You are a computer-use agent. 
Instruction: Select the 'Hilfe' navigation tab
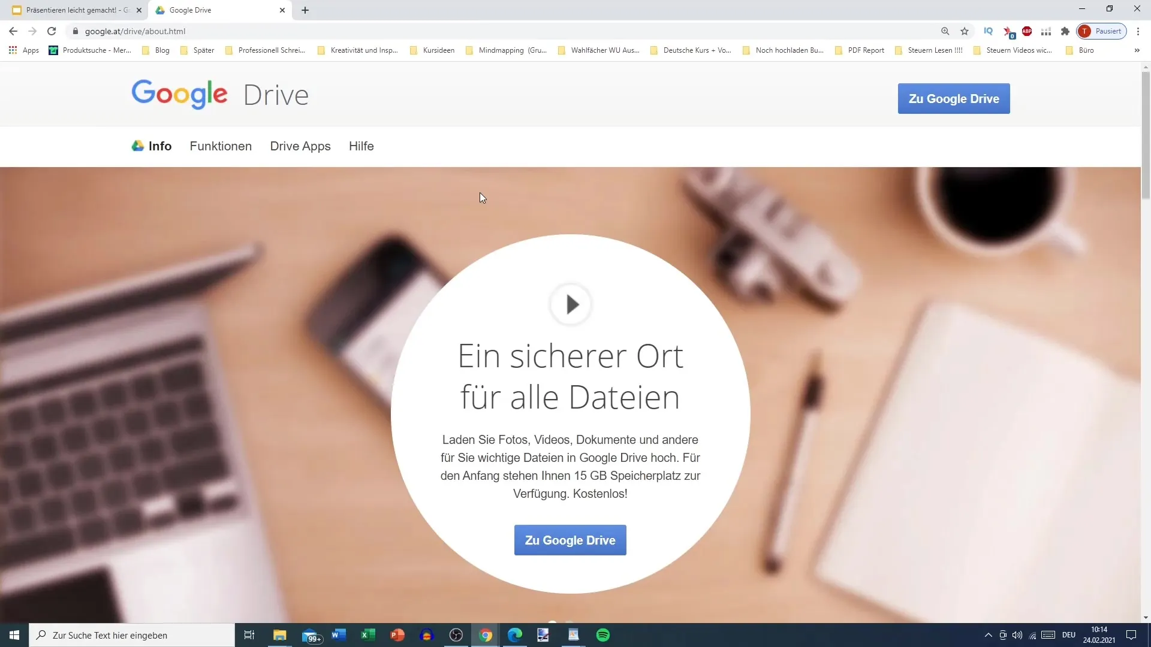(x=362, y=146)
